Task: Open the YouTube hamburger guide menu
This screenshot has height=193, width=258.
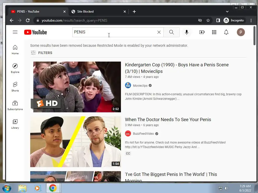Action: 15,32
